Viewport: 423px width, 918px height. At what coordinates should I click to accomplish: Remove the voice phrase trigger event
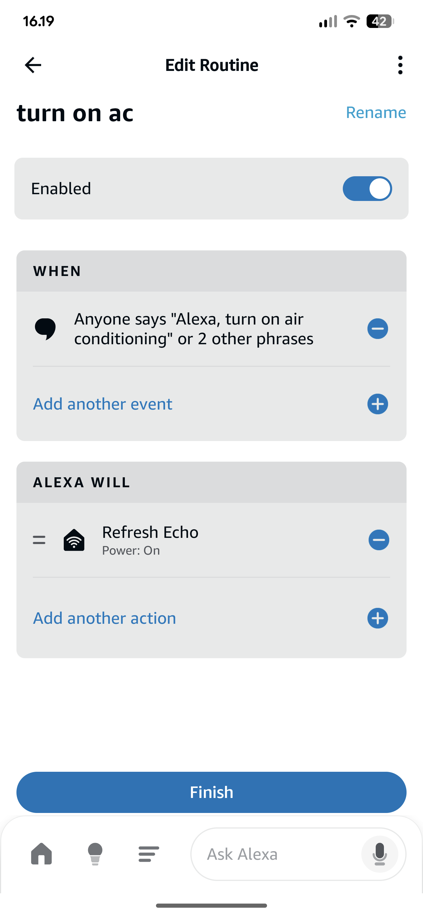click(x=377, y=329)
